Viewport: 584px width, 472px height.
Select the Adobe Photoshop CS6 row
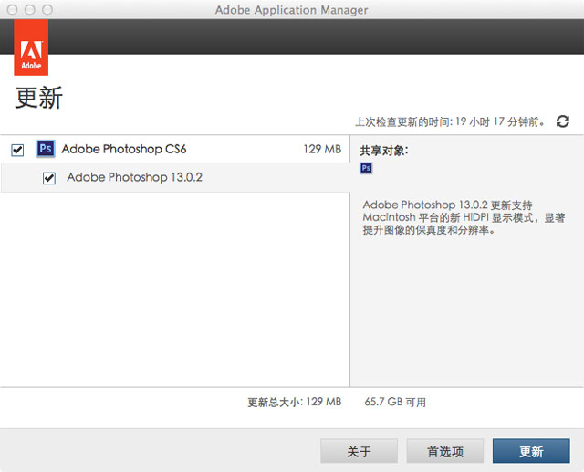[x=175, y=149]
